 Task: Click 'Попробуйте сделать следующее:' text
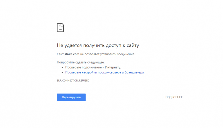click(x=81, y=62)
